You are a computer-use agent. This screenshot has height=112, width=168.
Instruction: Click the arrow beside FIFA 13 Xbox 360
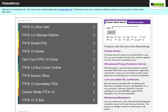pyautogui.click(x=94, y=27)
